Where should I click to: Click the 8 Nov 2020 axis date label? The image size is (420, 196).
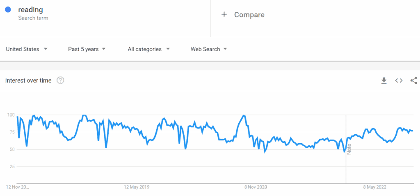pos(256,187)
